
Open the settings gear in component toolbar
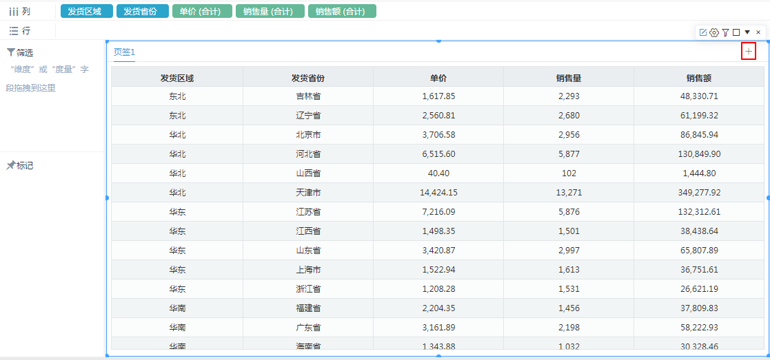[714, 32]
